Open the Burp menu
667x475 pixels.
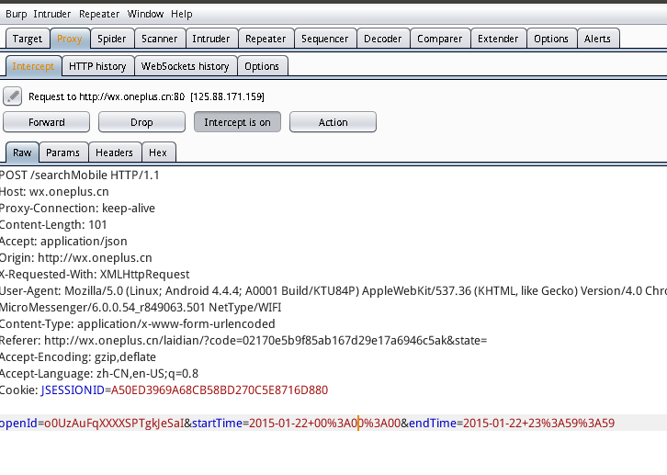pyautogui.click(x=17, y=14)
